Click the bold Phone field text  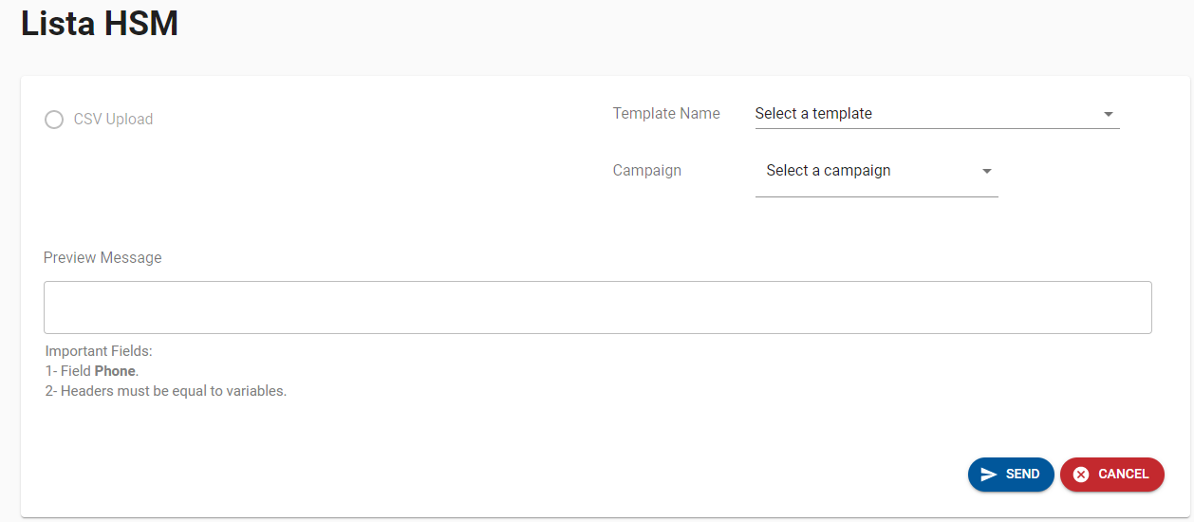tap(115, 371)
